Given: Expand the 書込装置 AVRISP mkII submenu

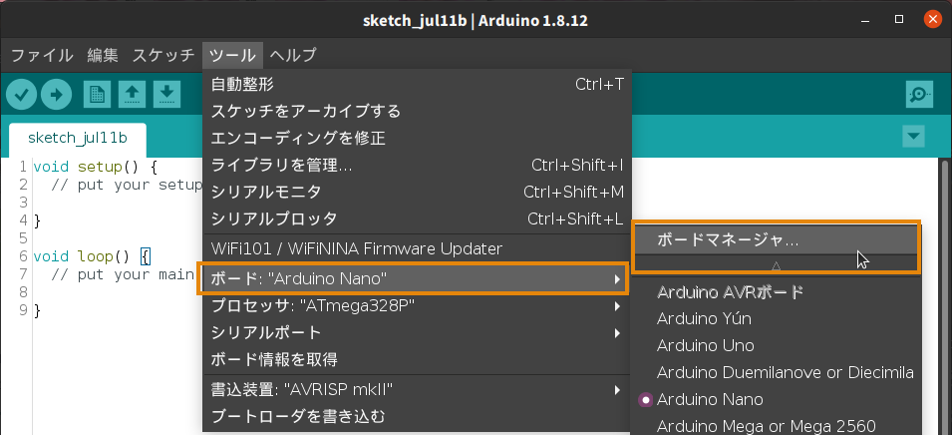Looking at the screenshot, I should pos(416,389).
